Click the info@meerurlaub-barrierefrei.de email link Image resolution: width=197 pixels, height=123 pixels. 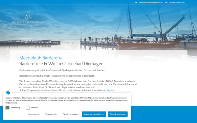150,2
